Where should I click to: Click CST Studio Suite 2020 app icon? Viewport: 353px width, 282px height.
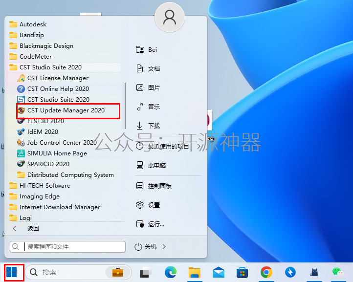click(21, 100)
